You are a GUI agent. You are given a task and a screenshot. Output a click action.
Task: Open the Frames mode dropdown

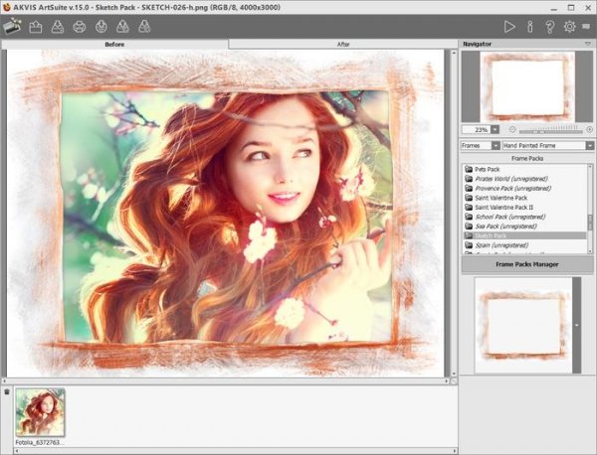tap(481, 146)
